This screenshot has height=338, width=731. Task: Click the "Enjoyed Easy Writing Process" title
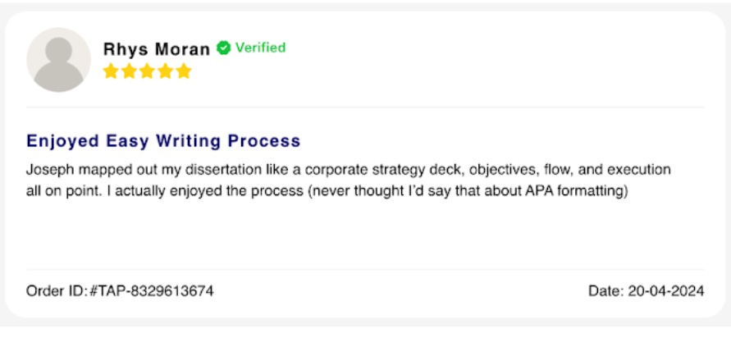[163, 141]
